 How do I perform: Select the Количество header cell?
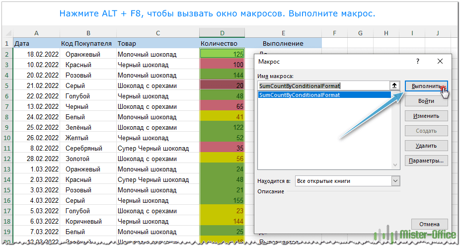pos(222,44)
